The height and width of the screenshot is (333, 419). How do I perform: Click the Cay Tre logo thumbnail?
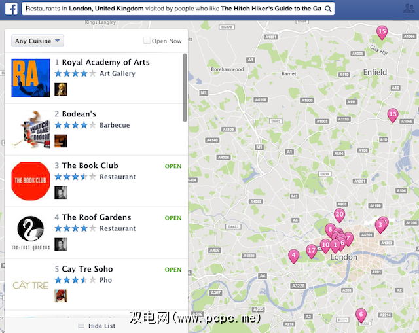point(31,285)
